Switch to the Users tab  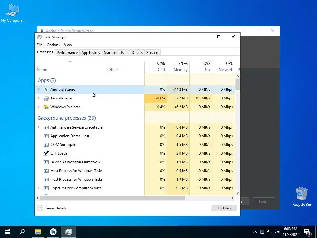(124, 53)
